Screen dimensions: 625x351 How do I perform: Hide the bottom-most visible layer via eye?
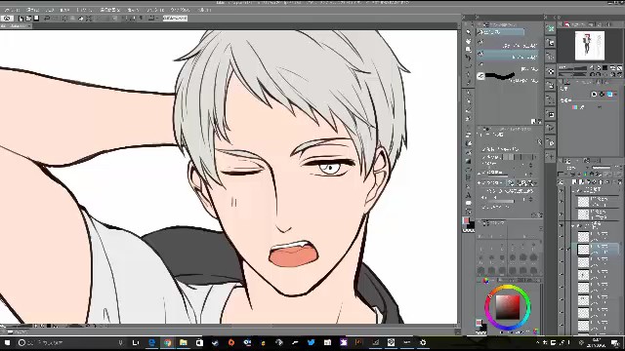pos(562,326)
